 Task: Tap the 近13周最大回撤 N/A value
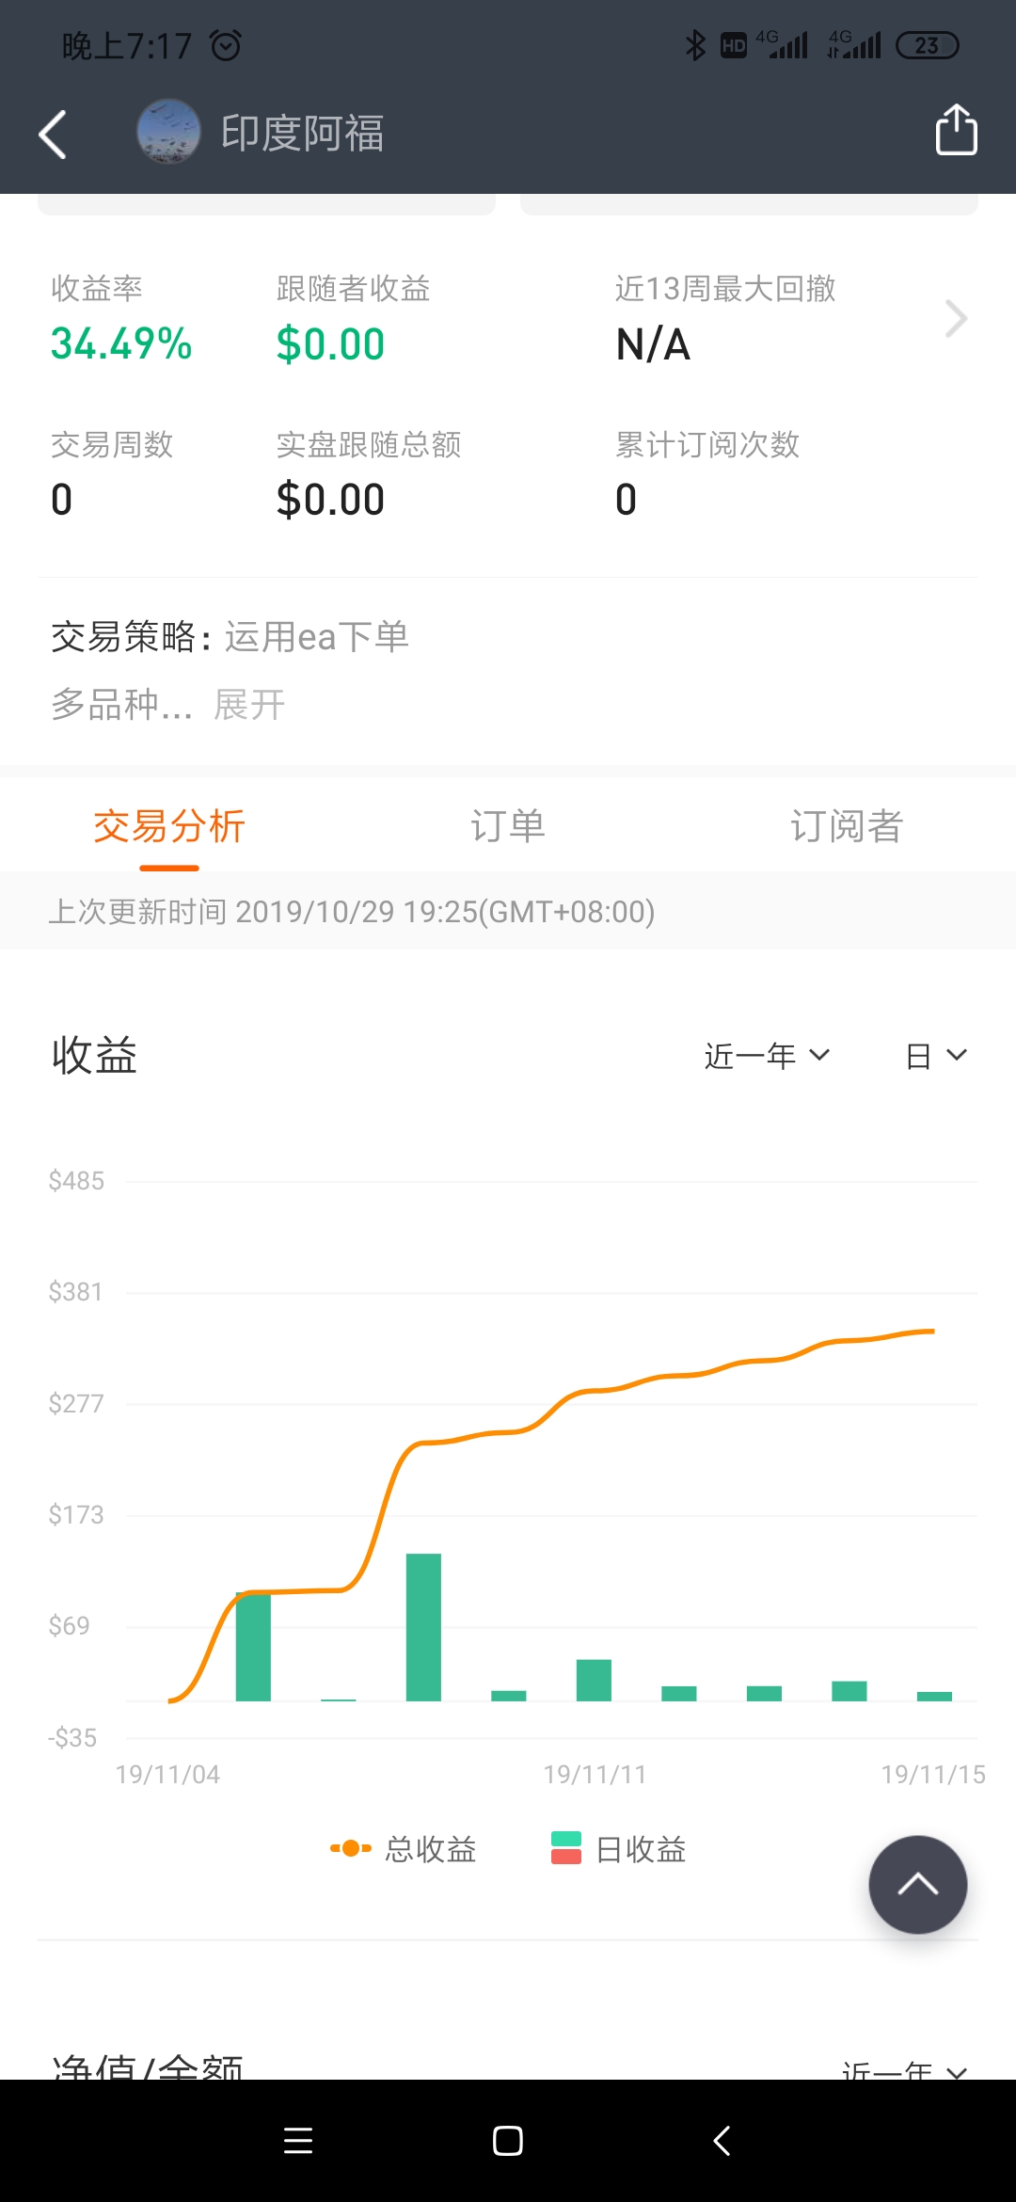(653, 345)
